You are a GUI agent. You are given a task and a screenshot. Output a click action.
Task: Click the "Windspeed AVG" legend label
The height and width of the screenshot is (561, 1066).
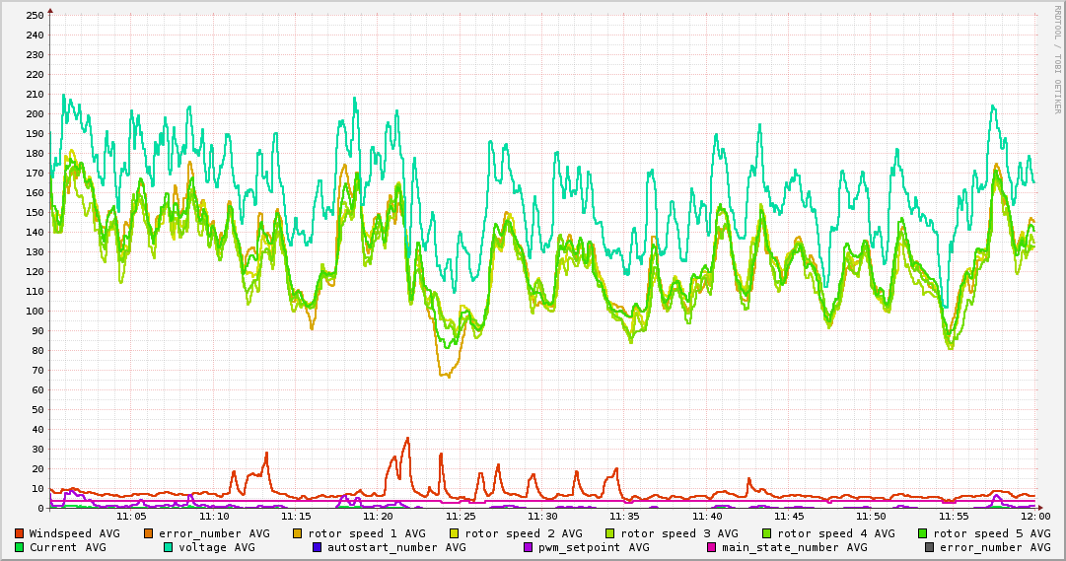(74, 533)
